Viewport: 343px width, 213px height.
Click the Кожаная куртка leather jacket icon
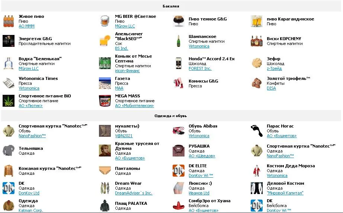pos(8,171)
